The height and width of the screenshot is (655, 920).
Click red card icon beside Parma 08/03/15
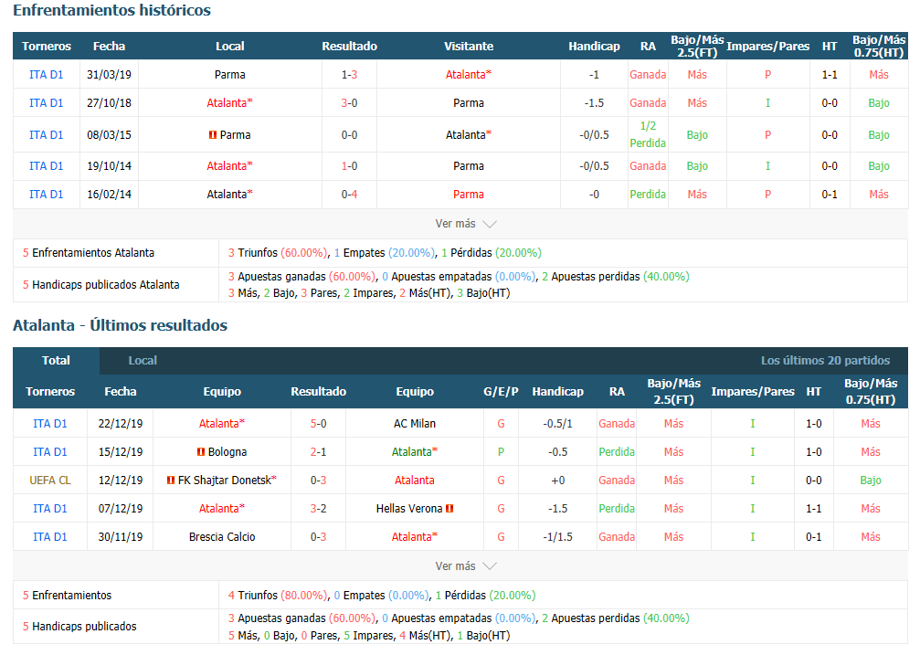click(x=213, y=135)
